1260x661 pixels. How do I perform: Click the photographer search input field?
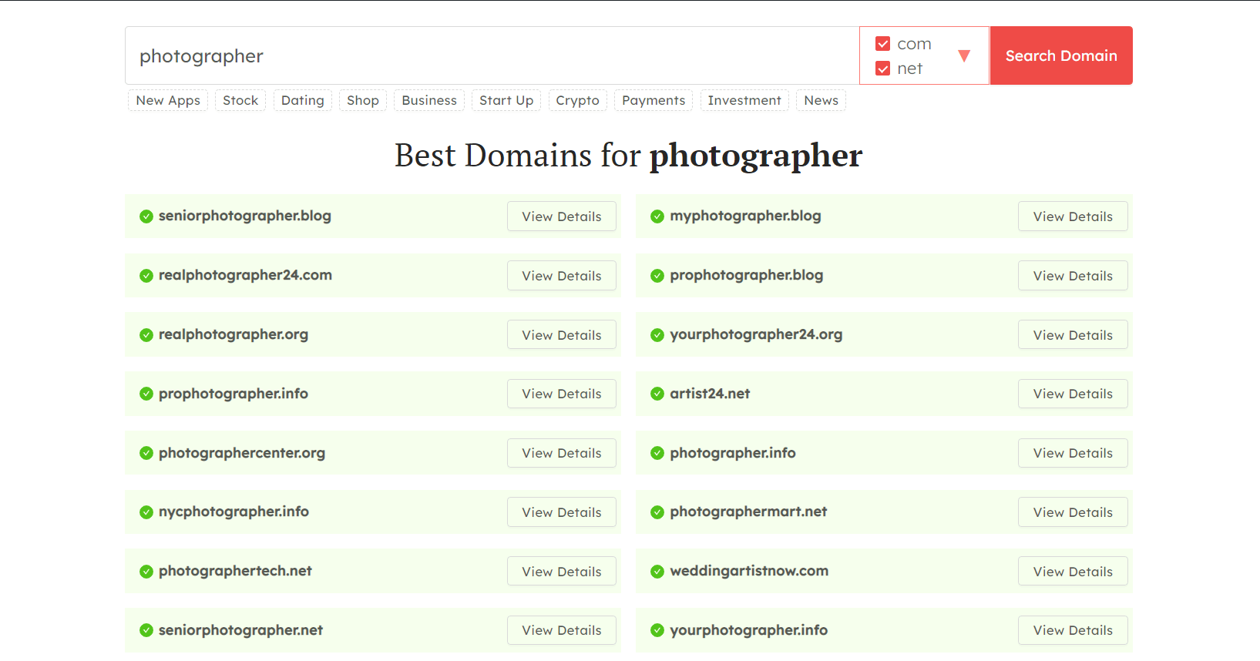[492, 56]
